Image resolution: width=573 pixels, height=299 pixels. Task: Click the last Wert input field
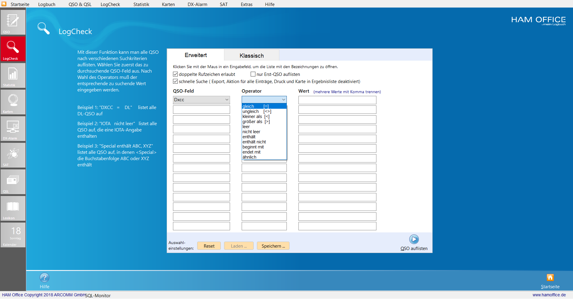click(x=337, y=226)
